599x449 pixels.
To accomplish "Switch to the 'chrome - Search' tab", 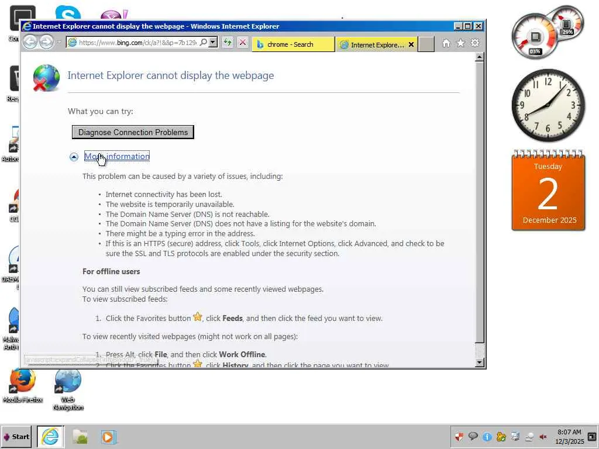I will point(293,44).
